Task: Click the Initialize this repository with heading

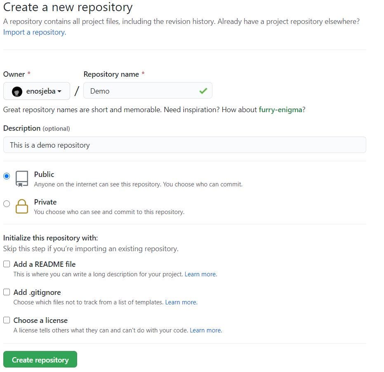Action: pos(50,238)
